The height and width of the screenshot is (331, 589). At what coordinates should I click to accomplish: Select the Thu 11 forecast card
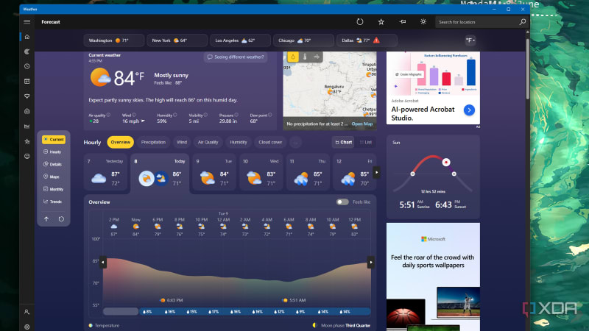pyautogui.click(x=308, y=173)
